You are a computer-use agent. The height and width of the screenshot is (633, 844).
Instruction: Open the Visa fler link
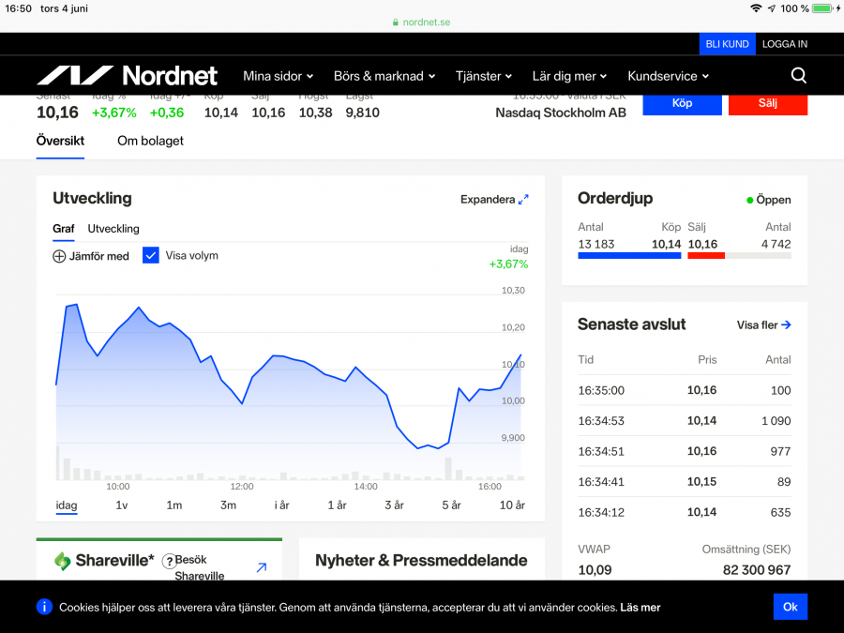pyautogui.click(x=763, y=325)
